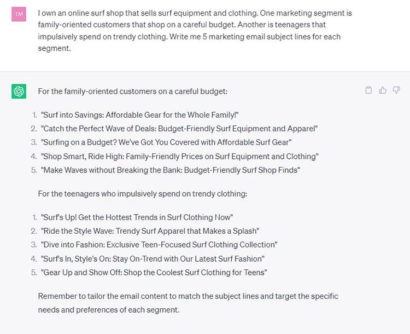Click the words "needs and preferences of each segment"
The image size is (410, 334).
109,309
